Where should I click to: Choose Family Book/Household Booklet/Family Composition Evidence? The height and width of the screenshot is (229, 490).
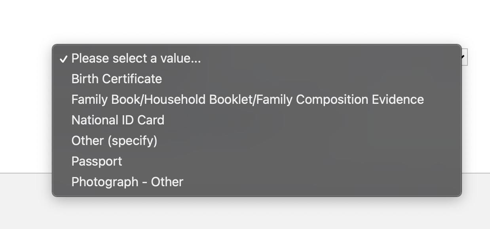(x=247, y=99)
